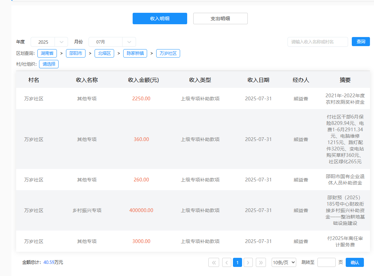The height and width of the screenshot is (276, 374).
Task: Go to first page double-arrow icon
Action: [x=213, y=263]
